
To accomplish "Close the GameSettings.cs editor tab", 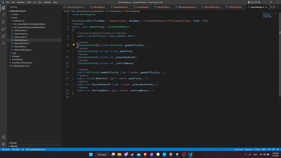I will click(x=266, y=7).
